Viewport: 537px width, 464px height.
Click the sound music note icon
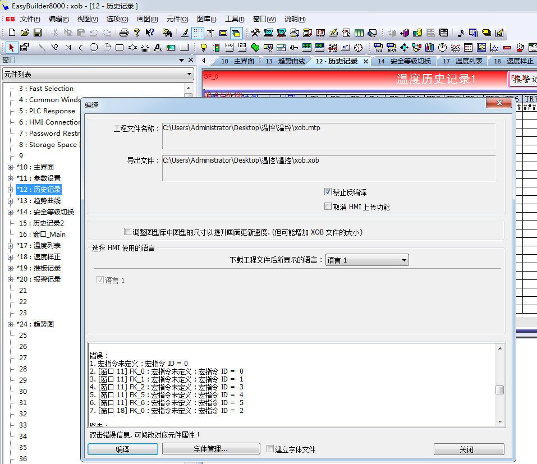[461, 33]
